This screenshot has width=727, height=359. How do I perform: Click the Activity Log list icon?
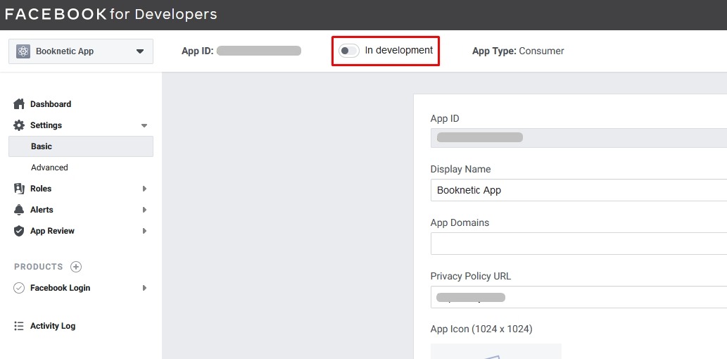tap(19, 326)
